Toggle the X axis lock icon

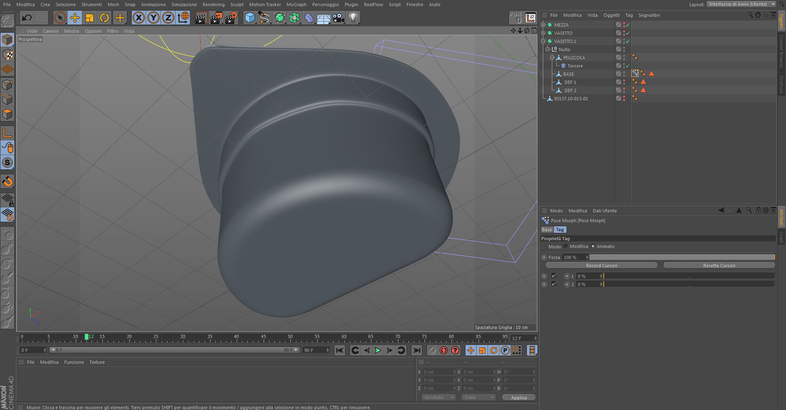[139, 18]
